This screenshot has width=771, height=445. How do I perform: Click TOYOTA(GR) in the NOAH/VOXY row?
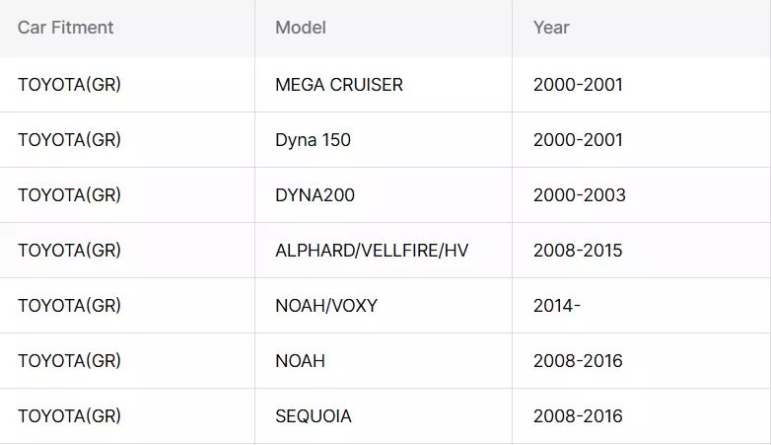(x=69, y=306)
